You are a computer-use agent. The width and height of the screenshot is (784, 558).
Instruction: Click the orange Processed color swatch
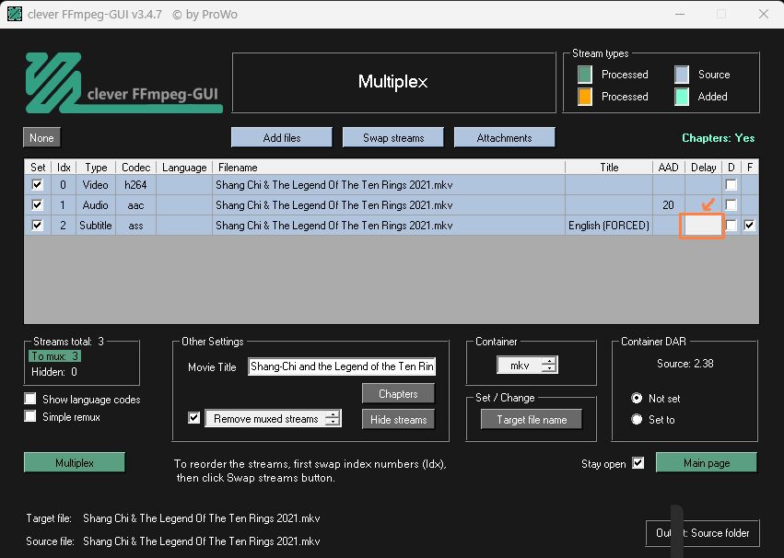[x=584, y=97]
